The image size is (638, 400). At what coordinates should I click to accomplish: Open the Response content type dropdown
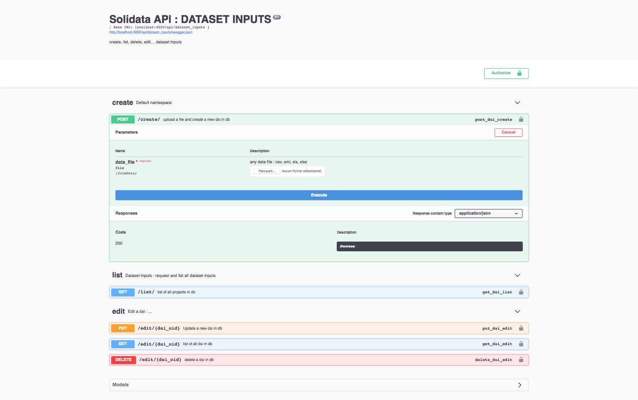point(488,213)
